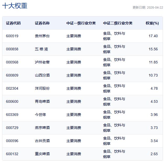The height and width of the screenshot is (162, 164).
Task: Select stock code 603369
Action: [x=12, y=115]
